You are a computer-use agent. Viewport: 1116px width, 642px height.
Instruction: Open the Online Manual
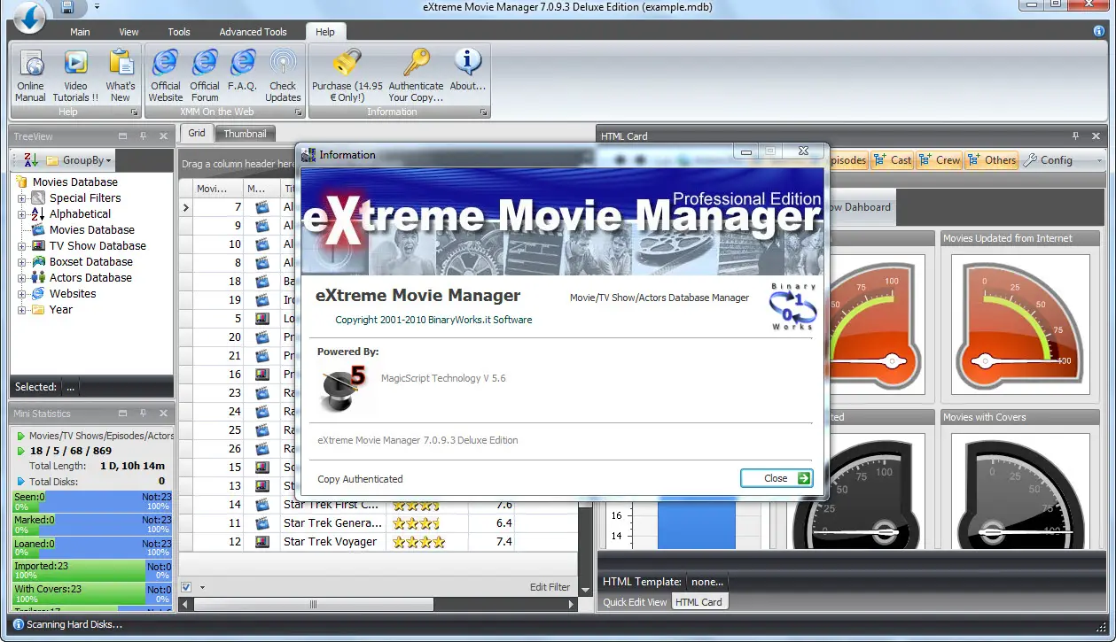pyautogui.click(x=31, y=76)
